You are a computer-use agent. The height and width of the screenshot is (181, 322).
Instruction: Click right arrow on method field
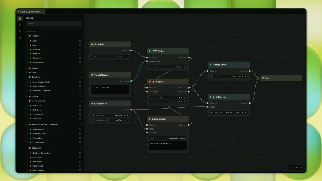click(x=185, y=67)
